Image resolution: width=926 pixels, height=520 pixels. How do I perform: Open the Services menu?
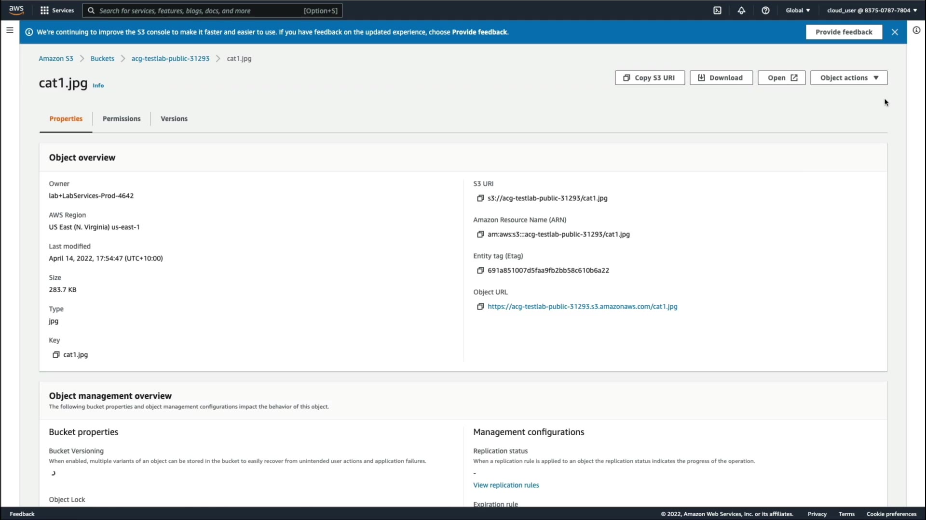[x=57, y=10]
